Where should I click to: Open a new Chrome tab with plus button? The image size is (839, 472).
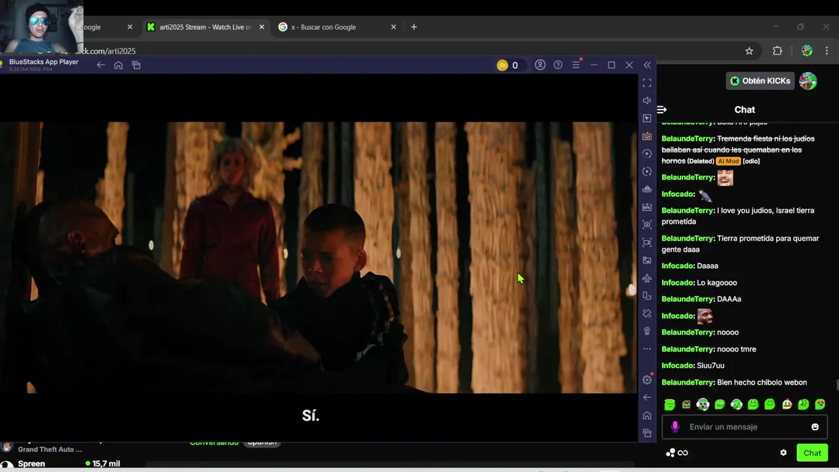[414, 27]
